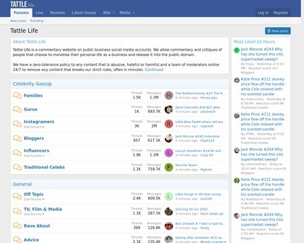Click the Bloggers forum chat bubble icon
The image size is (304, 243).
pyautogui.click(x=17, y=138)
